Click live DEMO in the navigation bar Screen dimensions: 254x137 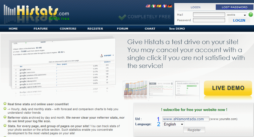(177, 28)
